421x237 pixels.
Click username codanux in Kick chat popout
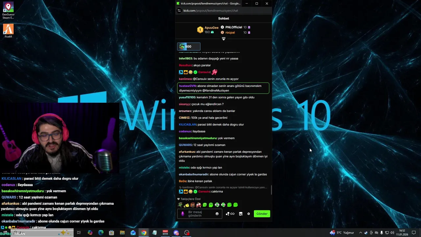click(185, 131)
